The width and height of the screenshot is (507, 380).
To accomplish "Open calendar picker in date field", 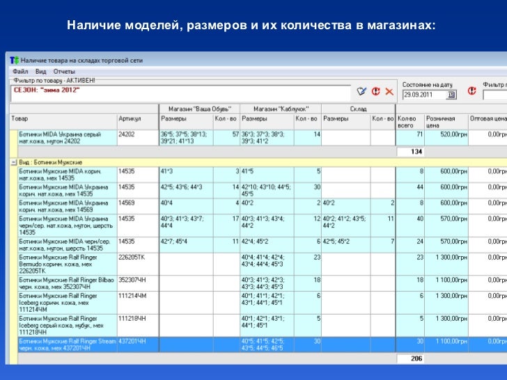I will click(451, 95).
